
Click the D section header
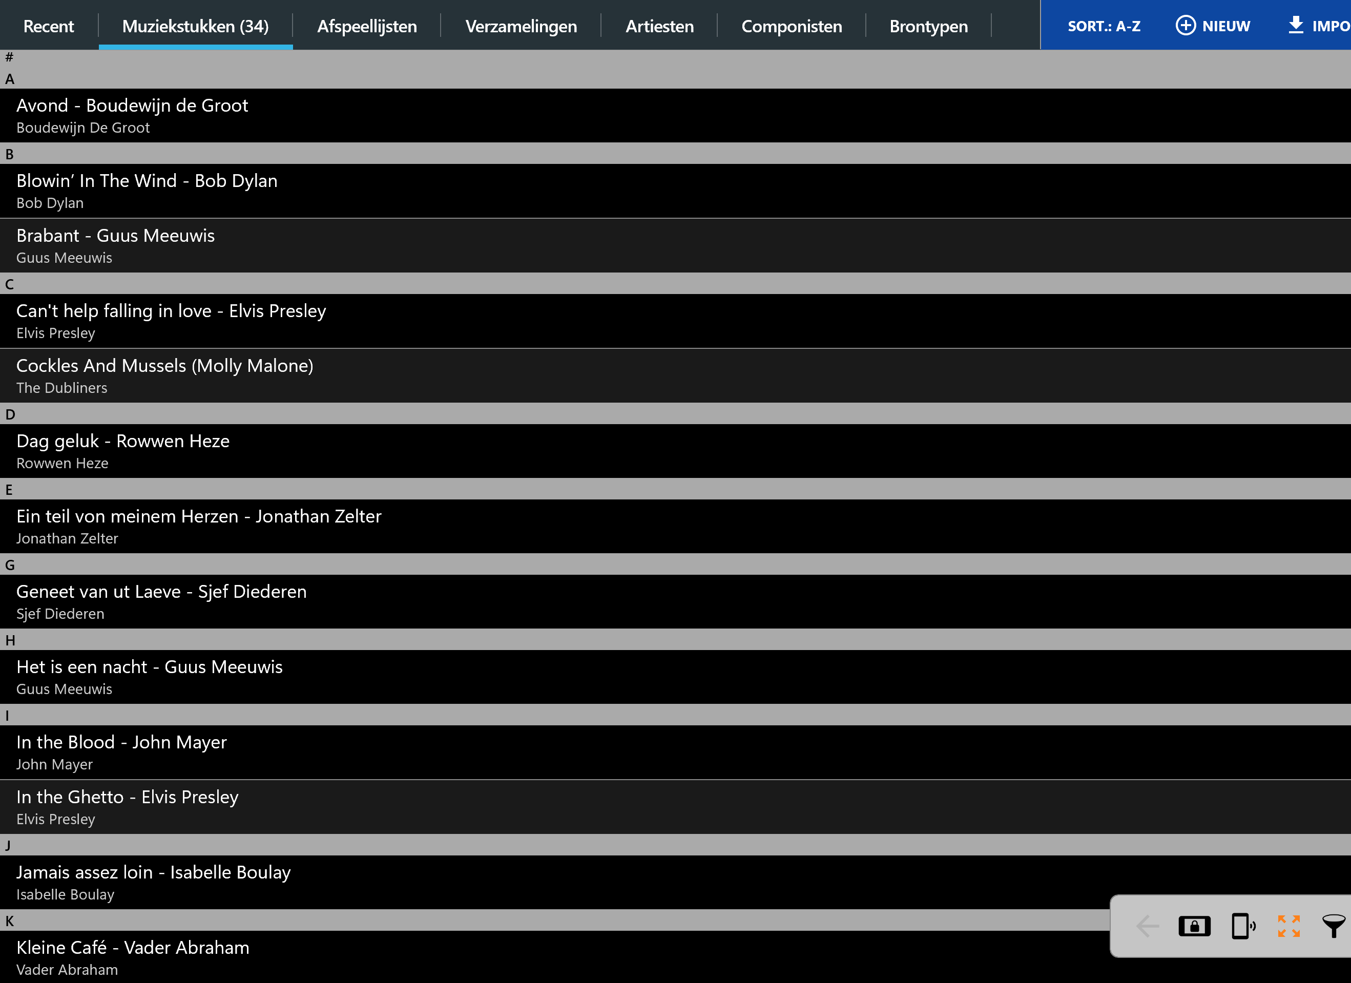pyautogui.click(x=675, y=413)
